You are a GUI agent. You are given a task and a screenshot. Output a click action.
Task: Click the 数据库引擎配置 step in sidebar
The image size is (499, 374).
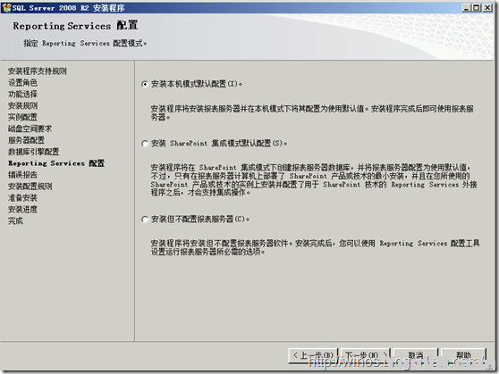pyautogui.click(x=33, y=152)
